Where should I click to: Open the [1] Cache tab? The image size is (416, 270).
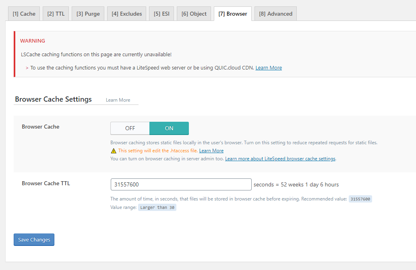(x=24, y=14)
